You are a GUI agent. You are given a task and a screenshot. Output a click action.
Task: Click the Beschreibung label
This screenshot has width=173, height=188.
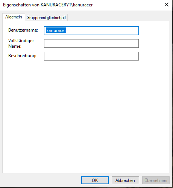pos(22,56)
